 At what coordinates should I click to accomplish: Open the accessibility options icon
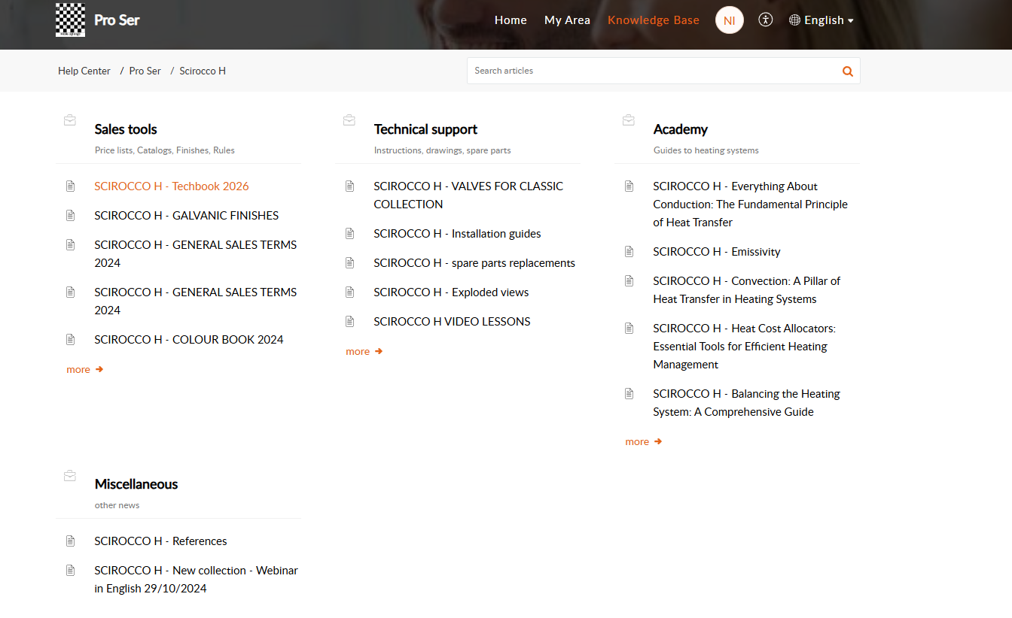point(766,20)
